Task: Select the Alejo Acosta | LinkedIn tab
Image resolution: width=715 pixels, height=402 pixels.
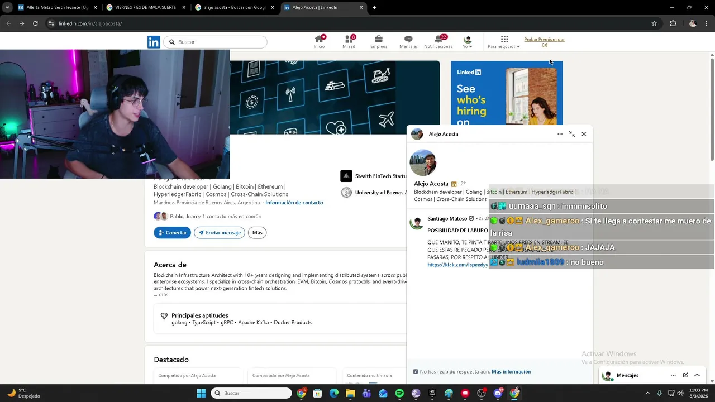Action: [322, 8]
